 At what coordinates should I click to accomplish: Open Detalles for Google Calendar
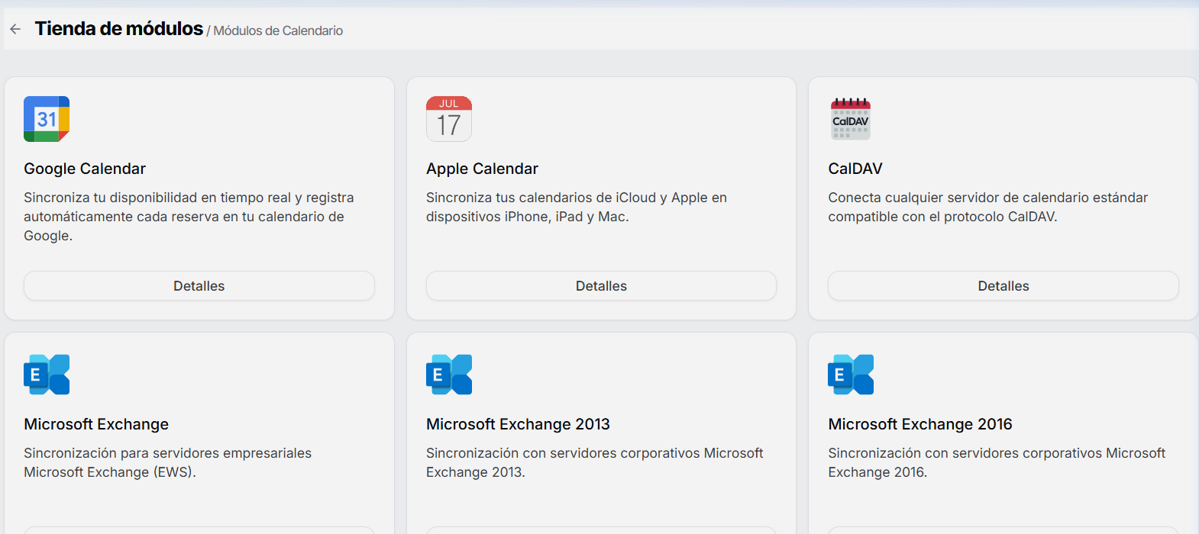coord(199,285)
